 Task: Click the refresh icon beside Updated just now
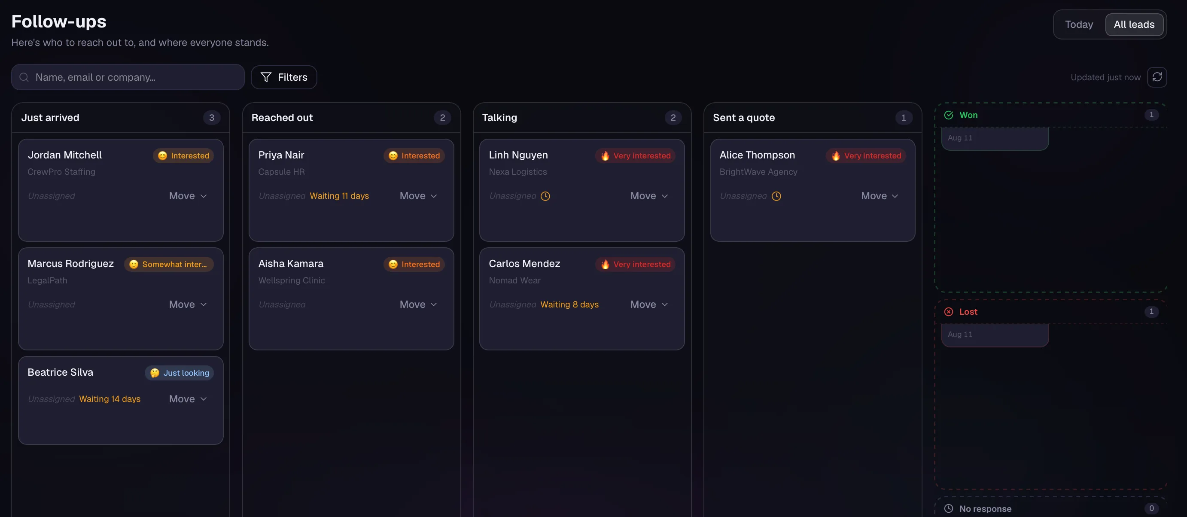[x=1157, y=77]
